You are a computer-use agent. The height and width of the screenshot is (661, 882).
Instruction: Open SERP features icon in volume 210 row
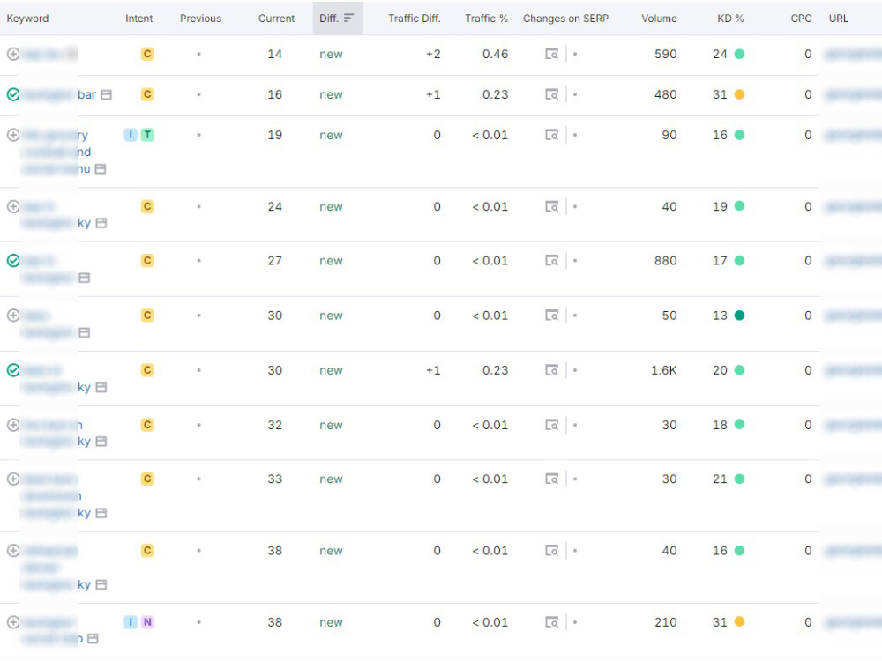[x=93, y=638]
